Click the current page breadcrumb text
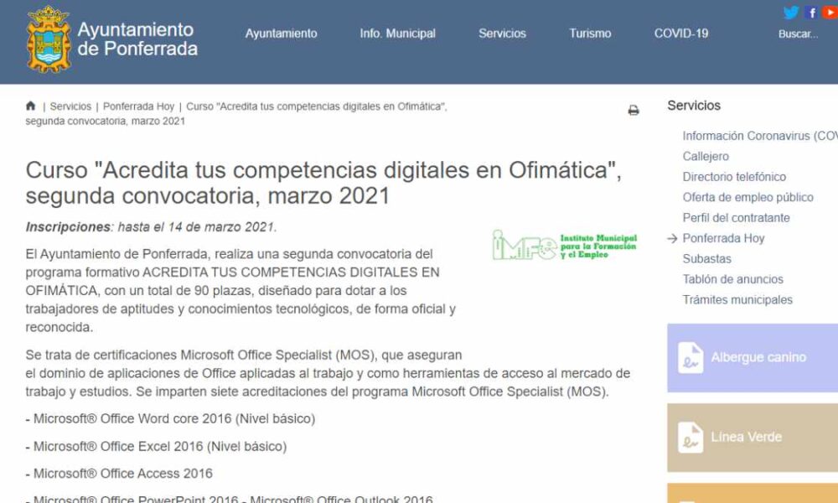838x503 pixels. click(x=236, y=114)
